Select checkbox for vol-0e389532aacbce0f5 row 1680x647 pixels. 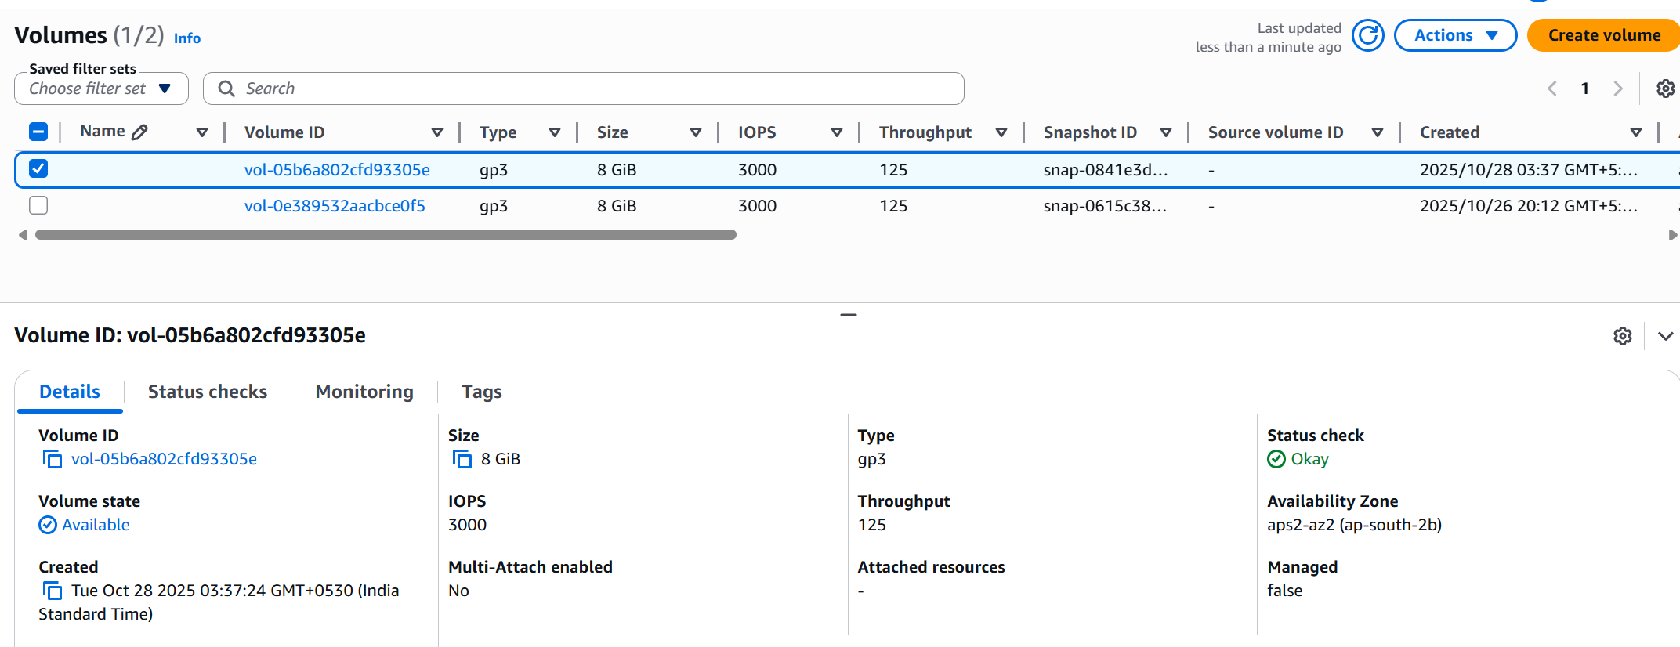pos(38,205)
